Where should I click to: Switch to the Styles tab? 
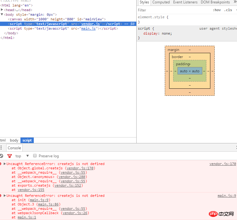coord(144,2)
